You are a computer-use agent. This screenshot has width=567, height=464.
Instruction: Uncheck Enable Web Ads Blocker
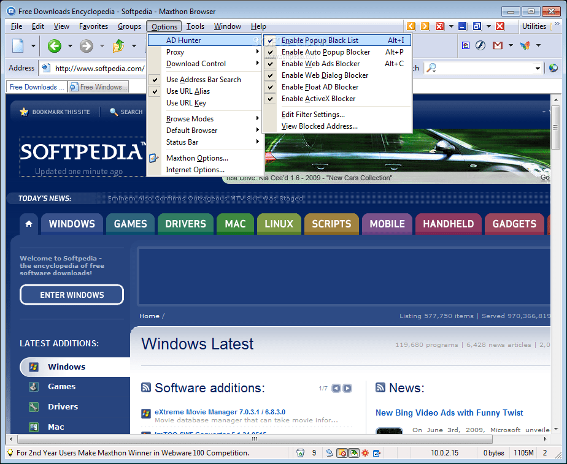click(337, 64)
